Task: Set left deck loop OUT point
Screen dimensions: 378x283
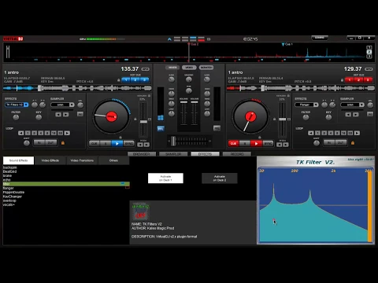Action: [x=51, y=143]
